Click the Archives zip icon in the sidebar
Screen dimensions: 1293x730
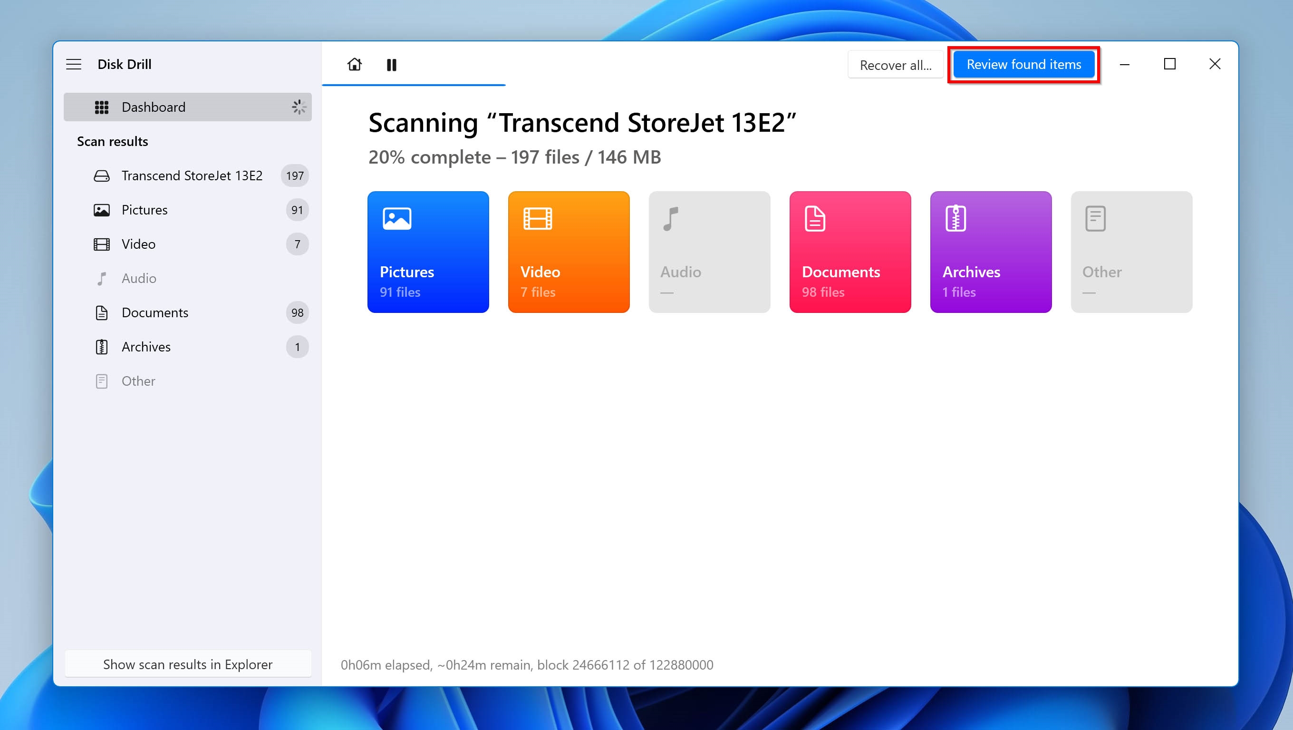coord(102,347)
